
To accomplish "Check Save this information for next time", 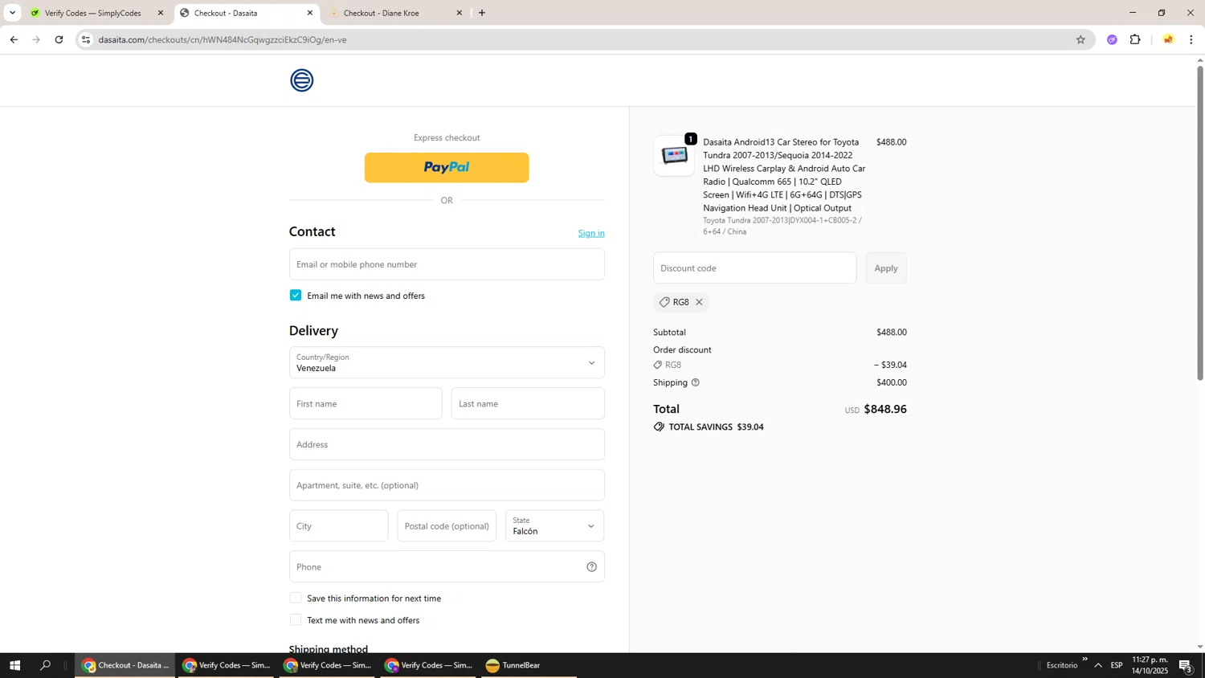I will coord(296,598).
